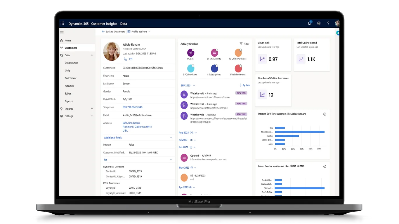
Task: Click the Churn Risk trend icon
Action: click(x=262, y=59)
